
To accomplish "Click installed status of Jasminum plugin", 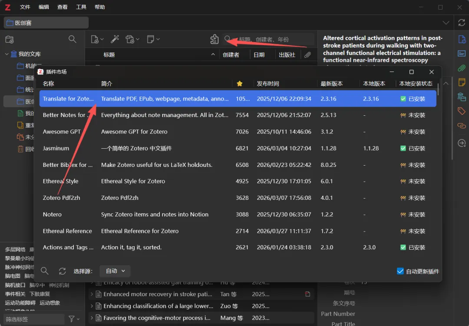I will tap(413, 148).
